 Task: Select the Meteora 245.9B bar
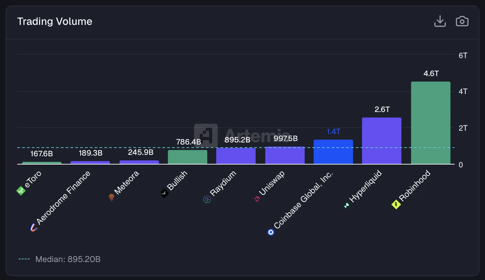(139, 162)
